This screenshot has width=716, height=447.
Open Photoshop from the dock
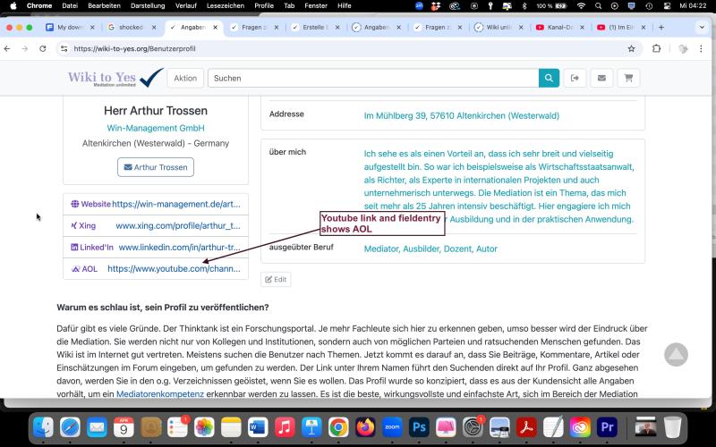(418, 427)
